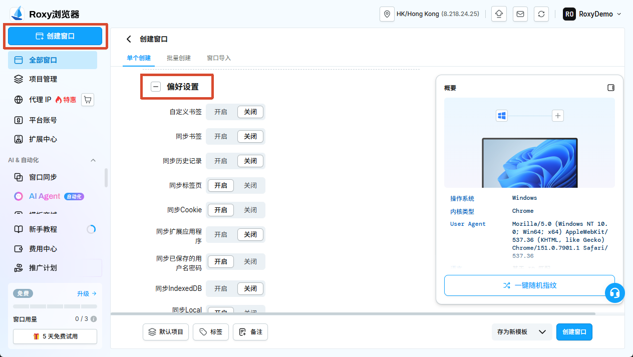
Task: Click the 5 天免费试用 button
Action: point(55,336)
